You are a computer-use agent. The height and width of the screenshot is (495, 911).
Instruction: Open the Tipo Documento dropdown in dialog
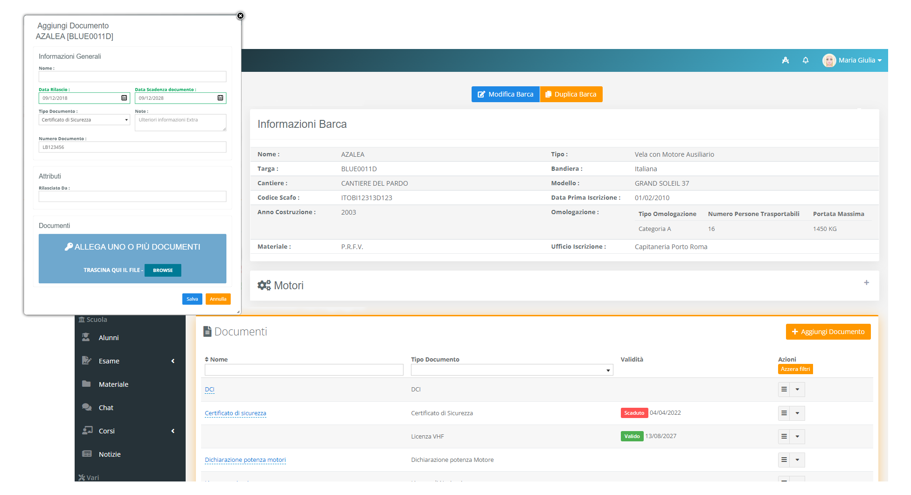pos(84,120)
